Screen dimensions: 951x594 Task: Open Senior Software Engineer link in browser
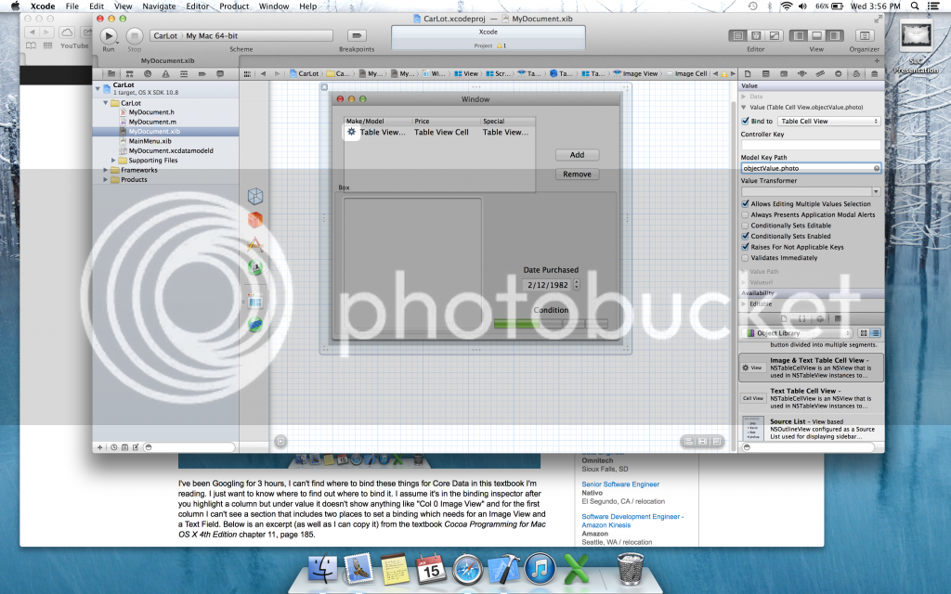[x=620, y=484]
